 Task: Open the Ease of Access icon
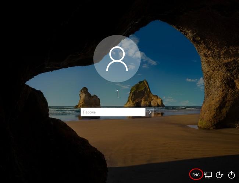tap(220, 175)
